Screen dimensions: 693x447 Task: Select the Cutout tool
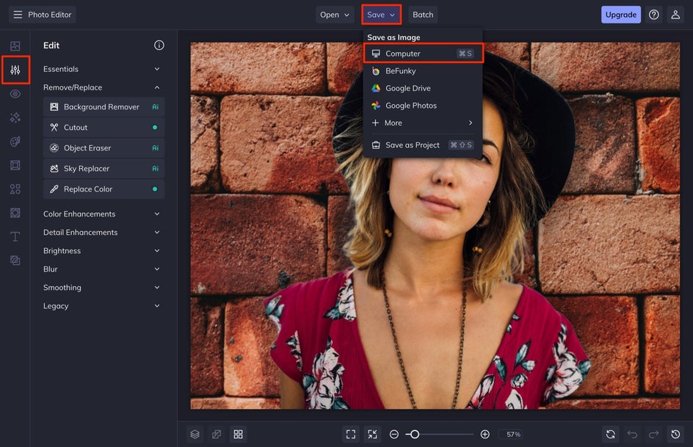(x=104, y=127)
